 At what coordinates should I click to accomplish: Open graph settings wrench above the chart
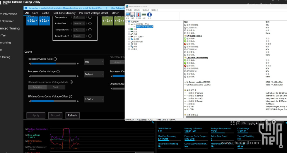[x=153, y=122]
